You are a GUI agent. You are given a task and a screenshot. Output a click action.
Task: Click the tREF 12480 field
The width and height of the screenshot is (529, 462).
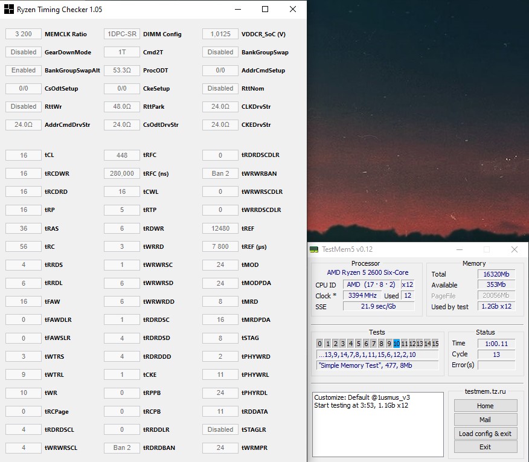pyautogui.click(x=220, y=228)
